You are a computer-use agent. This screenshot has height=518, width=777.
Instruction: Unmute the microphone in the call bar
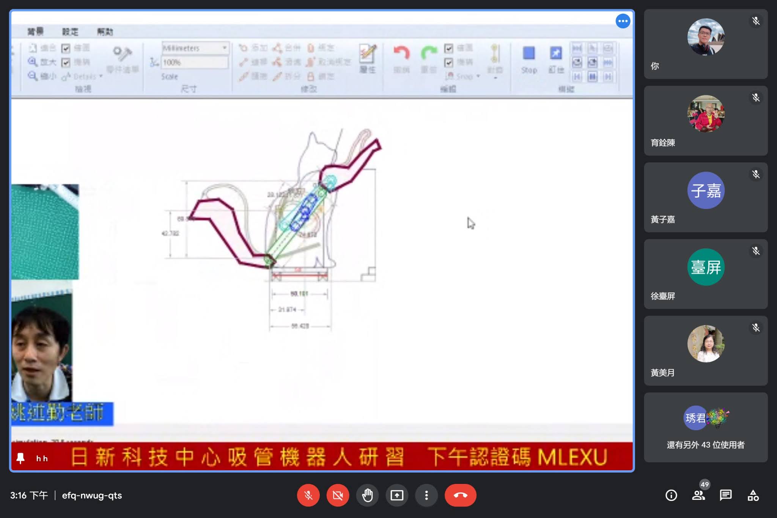pyautogui.click(x=308, y=495)
